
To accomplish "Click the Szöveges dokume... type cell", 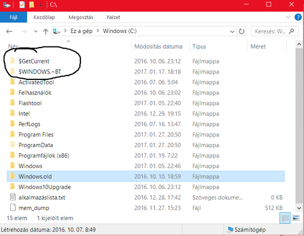I will click(217, 197).
